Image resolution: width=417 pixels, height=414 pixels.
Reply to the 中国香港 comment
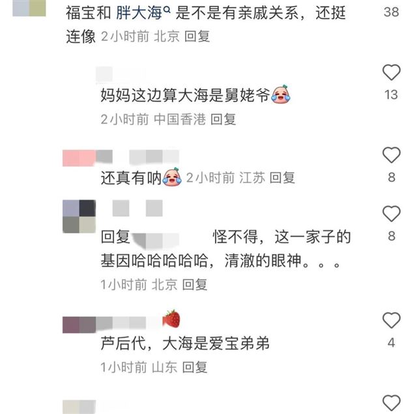(223, 119)
